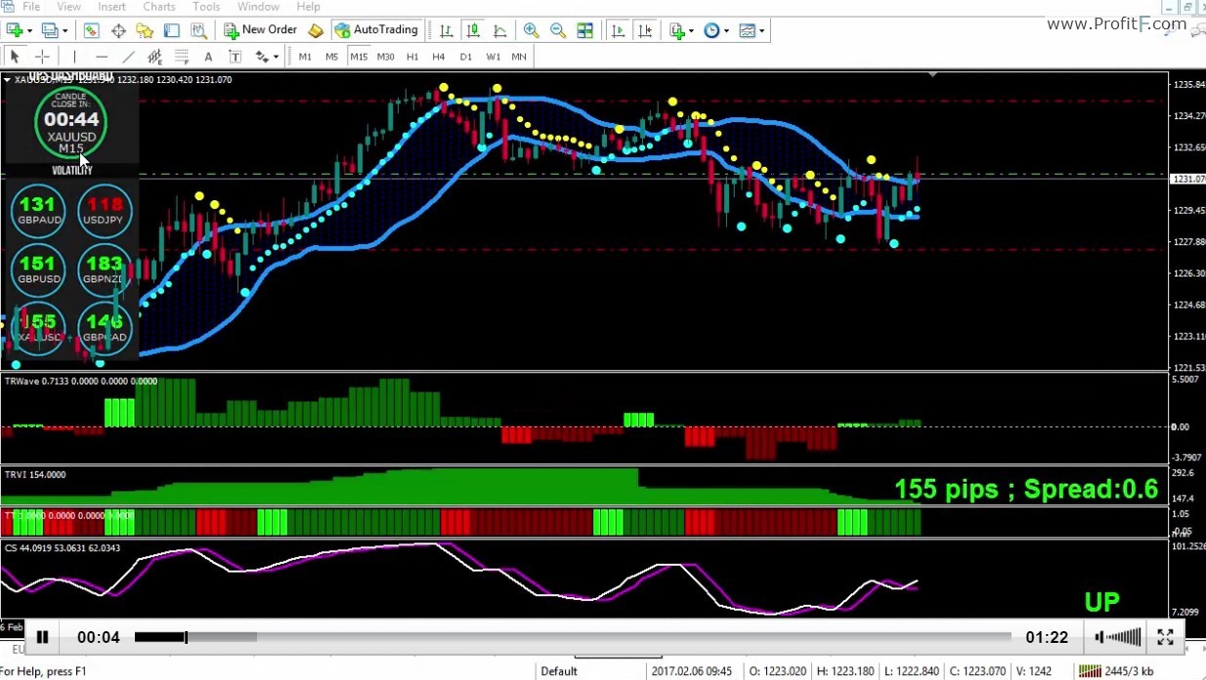Select the Trendline drawing tool
Viewport: 1206px width, 680px height.
128,57
